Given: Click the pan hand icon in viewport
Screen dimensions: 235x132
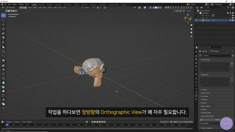Looking at the screenshot, I should point(191,29).
